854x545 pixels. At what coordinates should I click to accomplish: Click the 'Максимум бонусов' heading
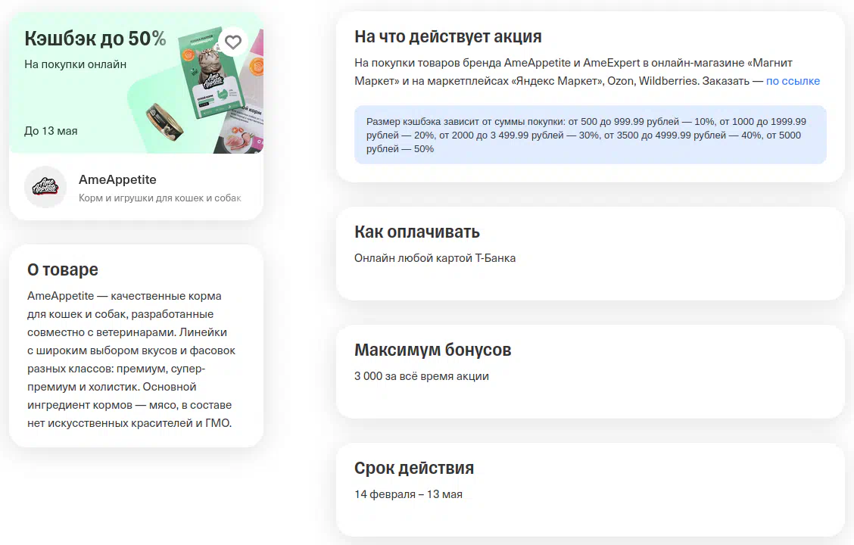(x=432, y=350)
